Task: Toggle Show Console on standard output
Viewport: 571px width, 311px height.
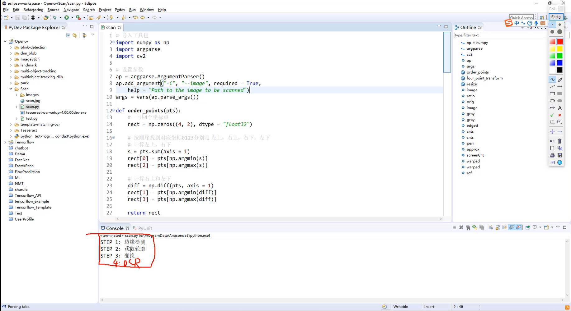Action: click(512, 227)
